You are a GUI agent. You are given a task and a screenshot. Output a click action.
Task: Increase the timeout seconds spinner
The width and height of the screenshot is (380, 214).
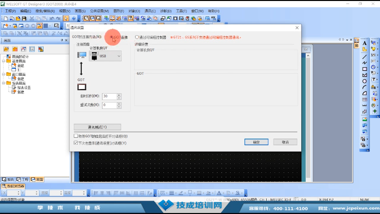pyautogui.click(x=119, y=95)
